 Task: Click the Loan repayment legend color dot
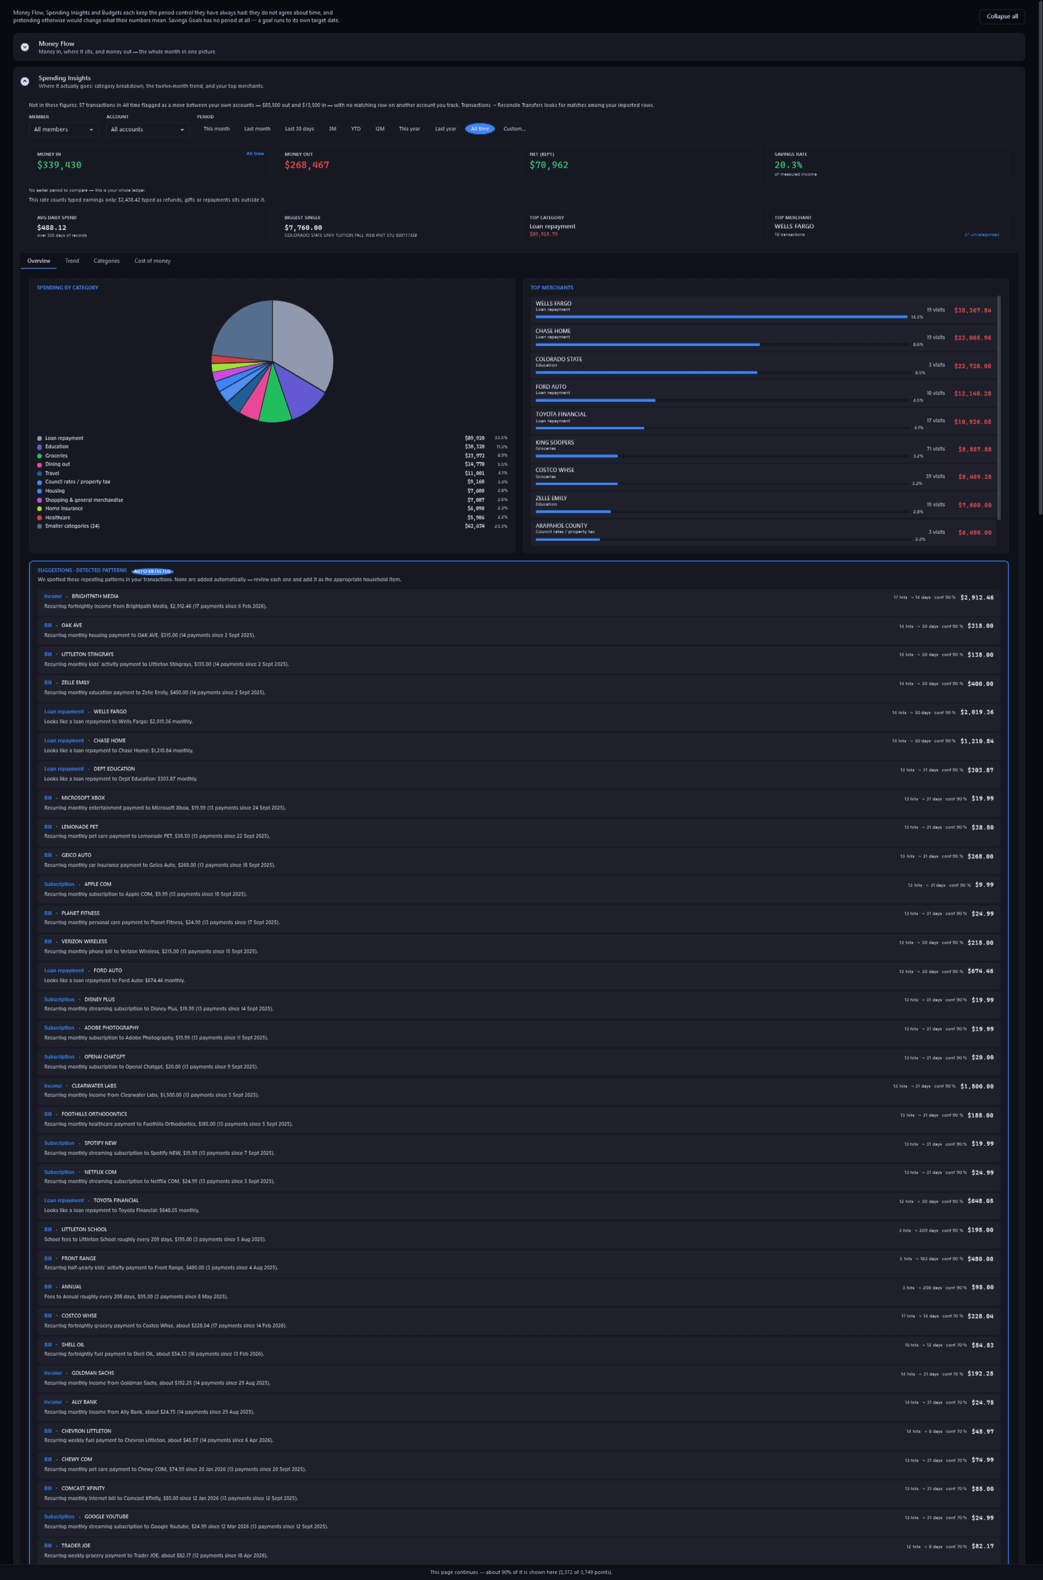(39, 438)
